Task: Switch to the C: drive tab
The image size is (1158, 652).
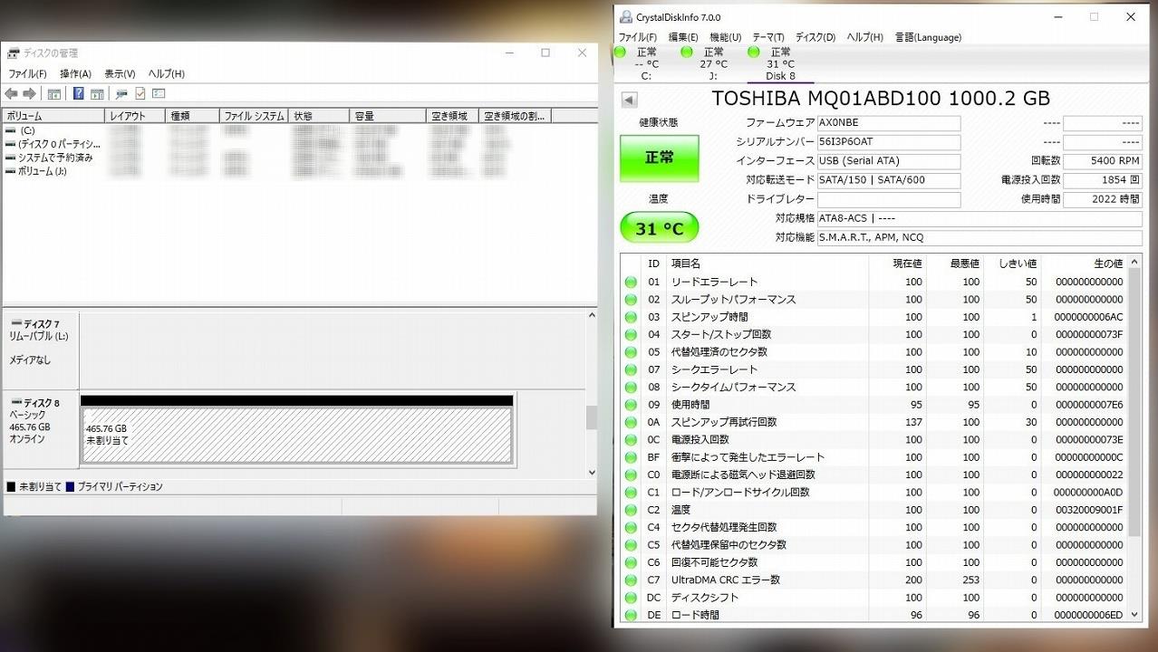Action: (646, 64)
